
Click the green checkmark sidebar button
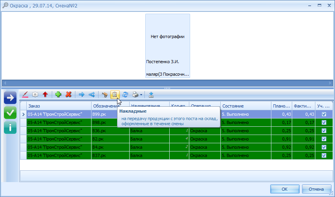tap(10, 113)
